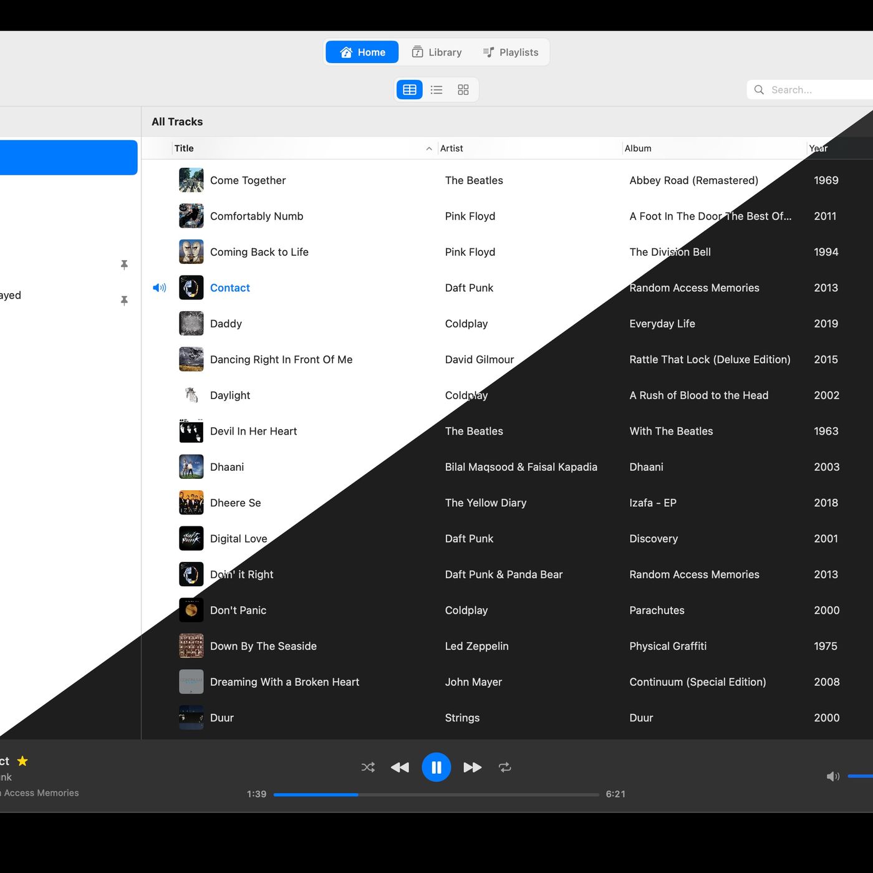Click the elapsed time 1:39
The height and width of the screenshot is (873, 873).
256,794
